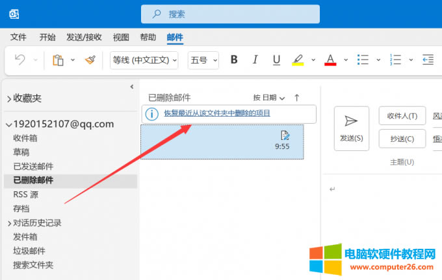Click the numbered list icon

396,60
